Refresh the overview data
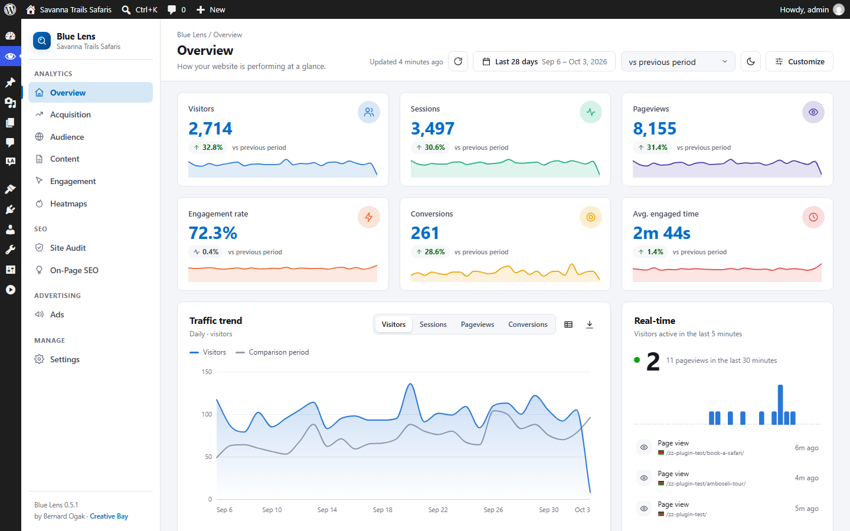This screenshot has width=850, height=531. (458, 61)
